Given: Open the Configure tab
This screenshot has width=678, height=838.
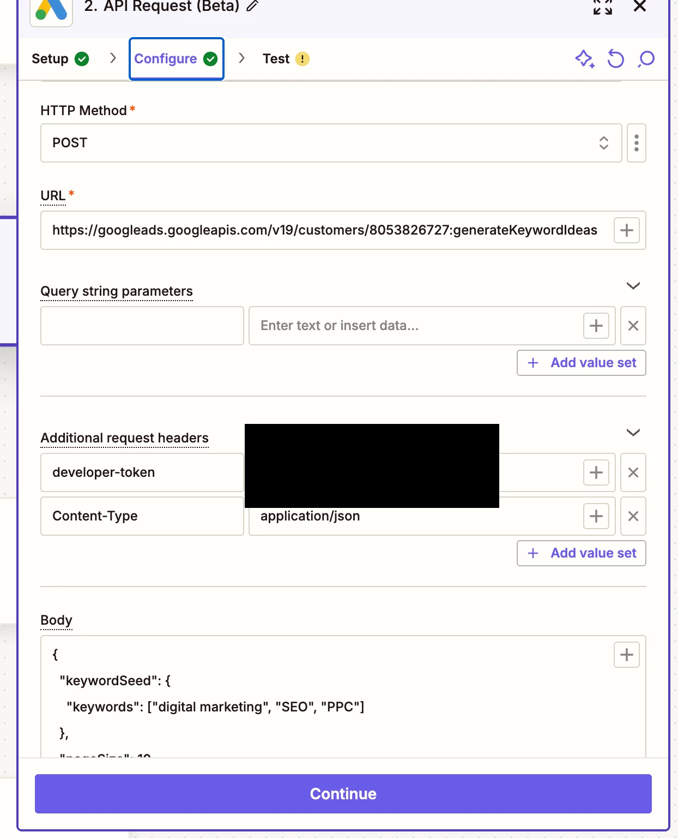Looking at the screenshot, I should click(176, 59).
